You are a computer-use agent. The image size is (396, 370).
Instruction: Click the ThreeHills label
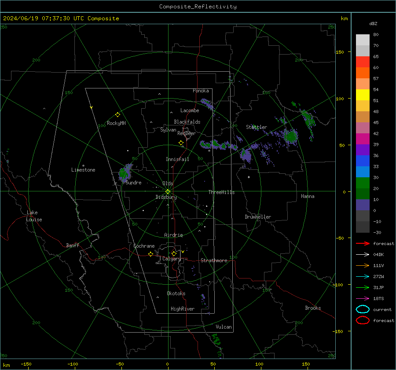point(221,192)
